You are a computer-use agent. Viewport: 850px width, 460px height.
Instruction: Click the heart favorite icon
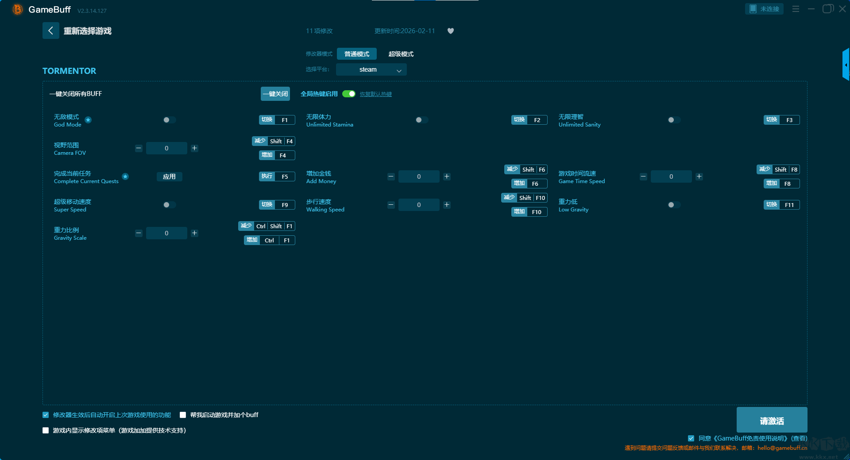point(450,31)
